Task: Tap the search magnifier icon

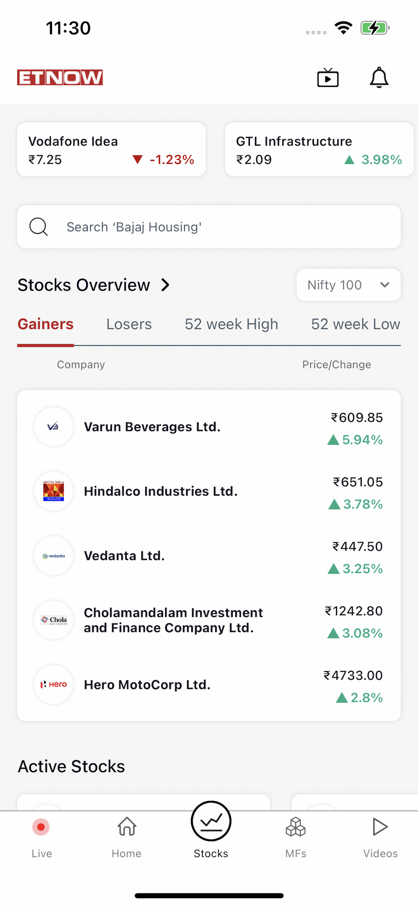Action: click(x=38, y=227)
